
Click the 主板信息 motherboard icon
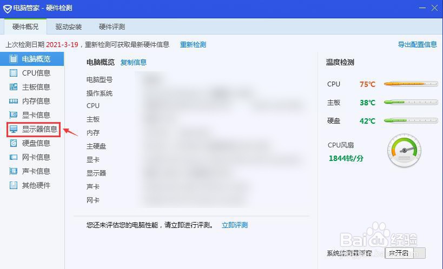tap(14, 87)
